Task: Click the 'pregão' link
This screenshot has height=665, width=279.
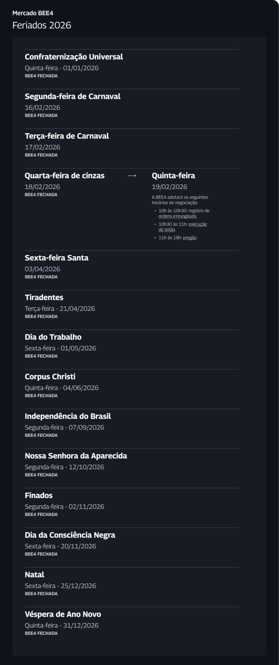Action: click(x=190, y=238)
